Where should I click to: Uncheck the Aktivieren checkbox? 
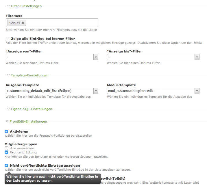pyautogui.click(x=7, y=131)
